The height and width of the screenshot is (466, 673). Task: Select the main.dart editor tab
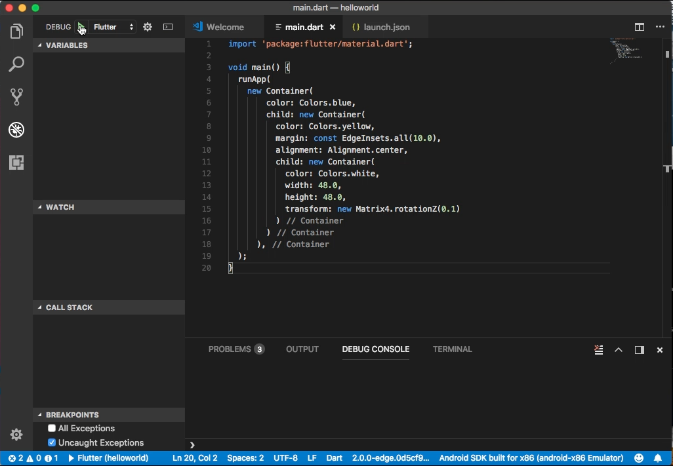point(304,27)
